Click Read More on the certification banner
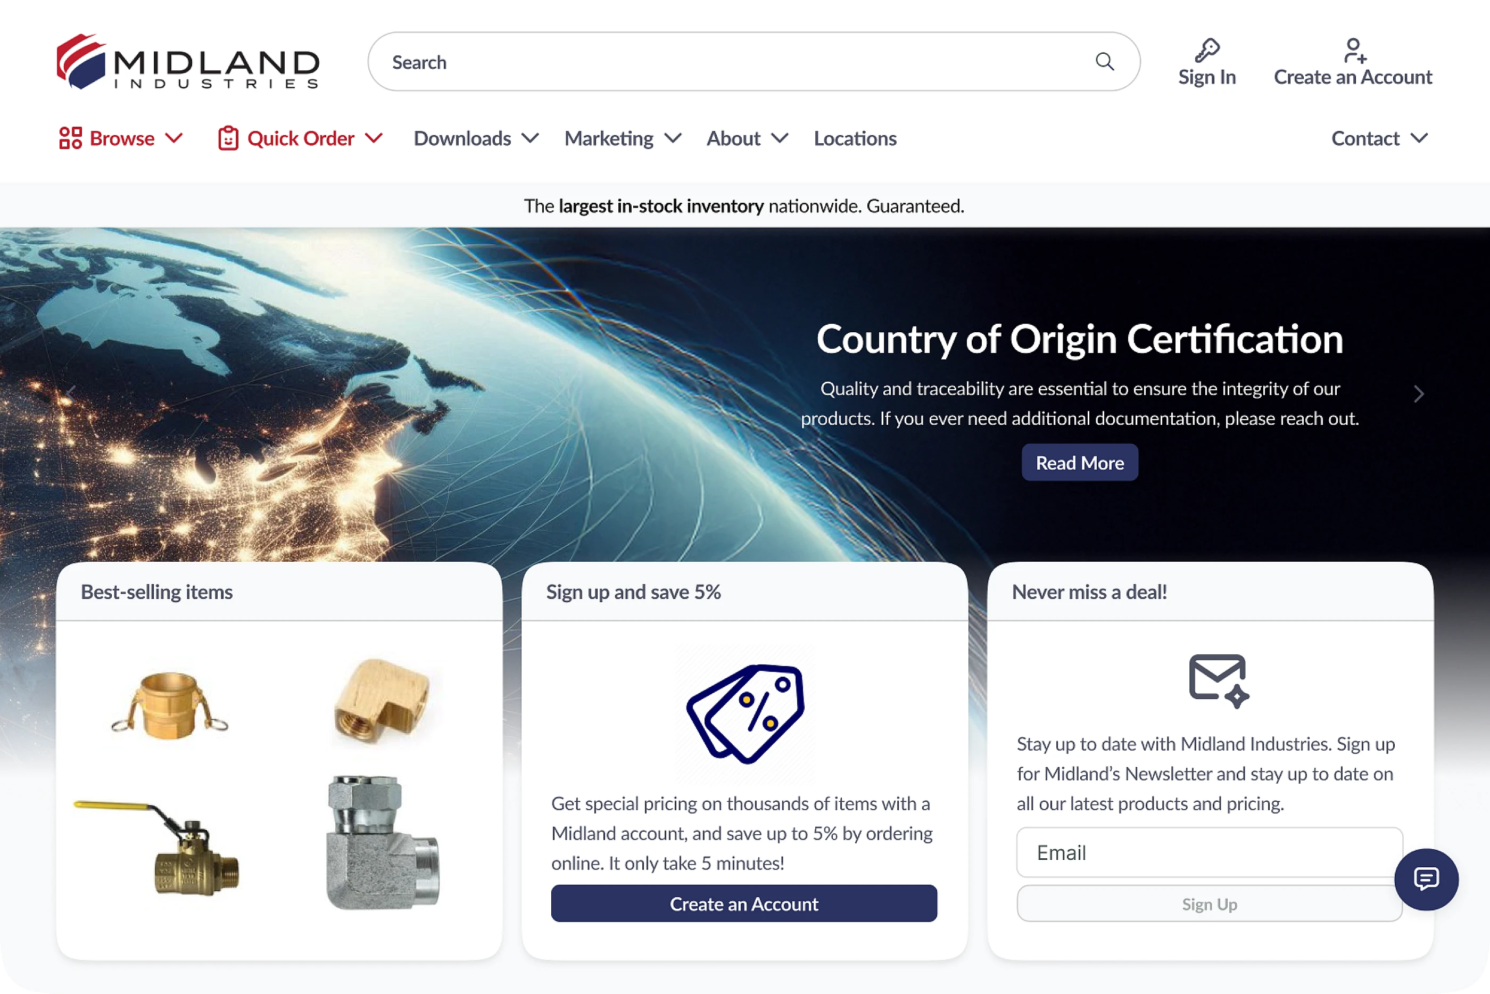1490x994 pixels. point(1080,463)
